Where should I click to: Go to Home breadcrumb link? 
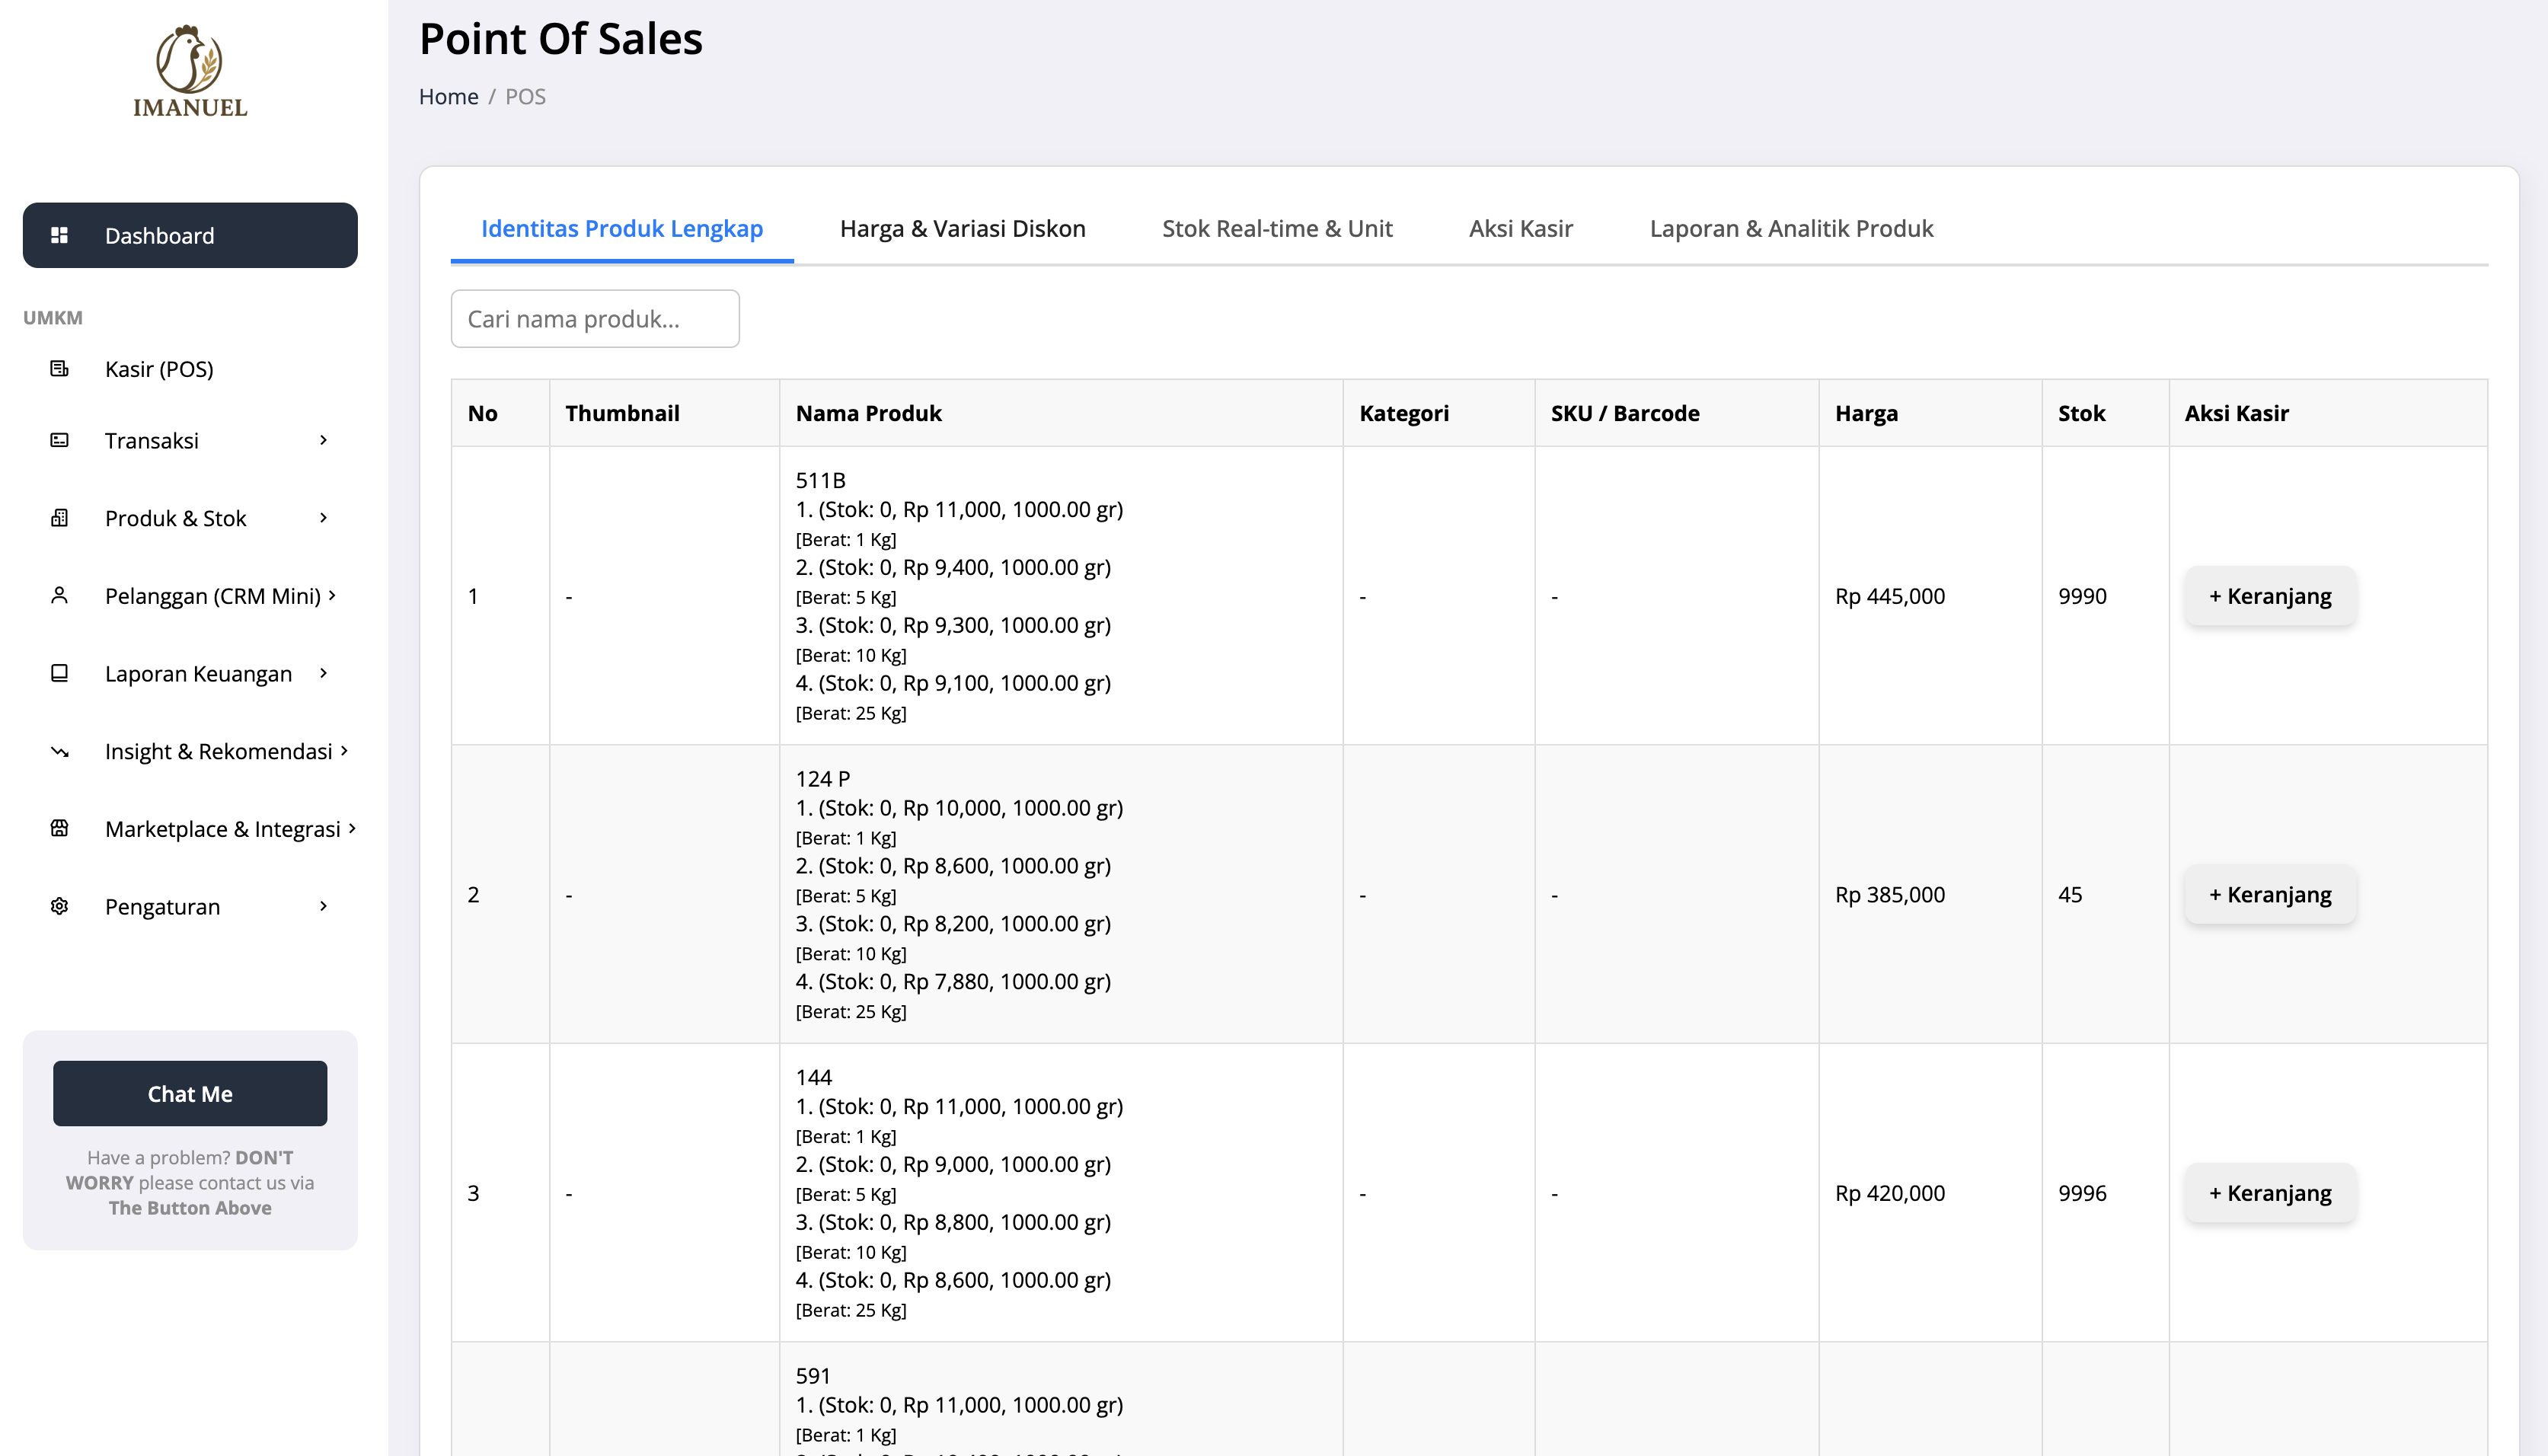point(449,97)
